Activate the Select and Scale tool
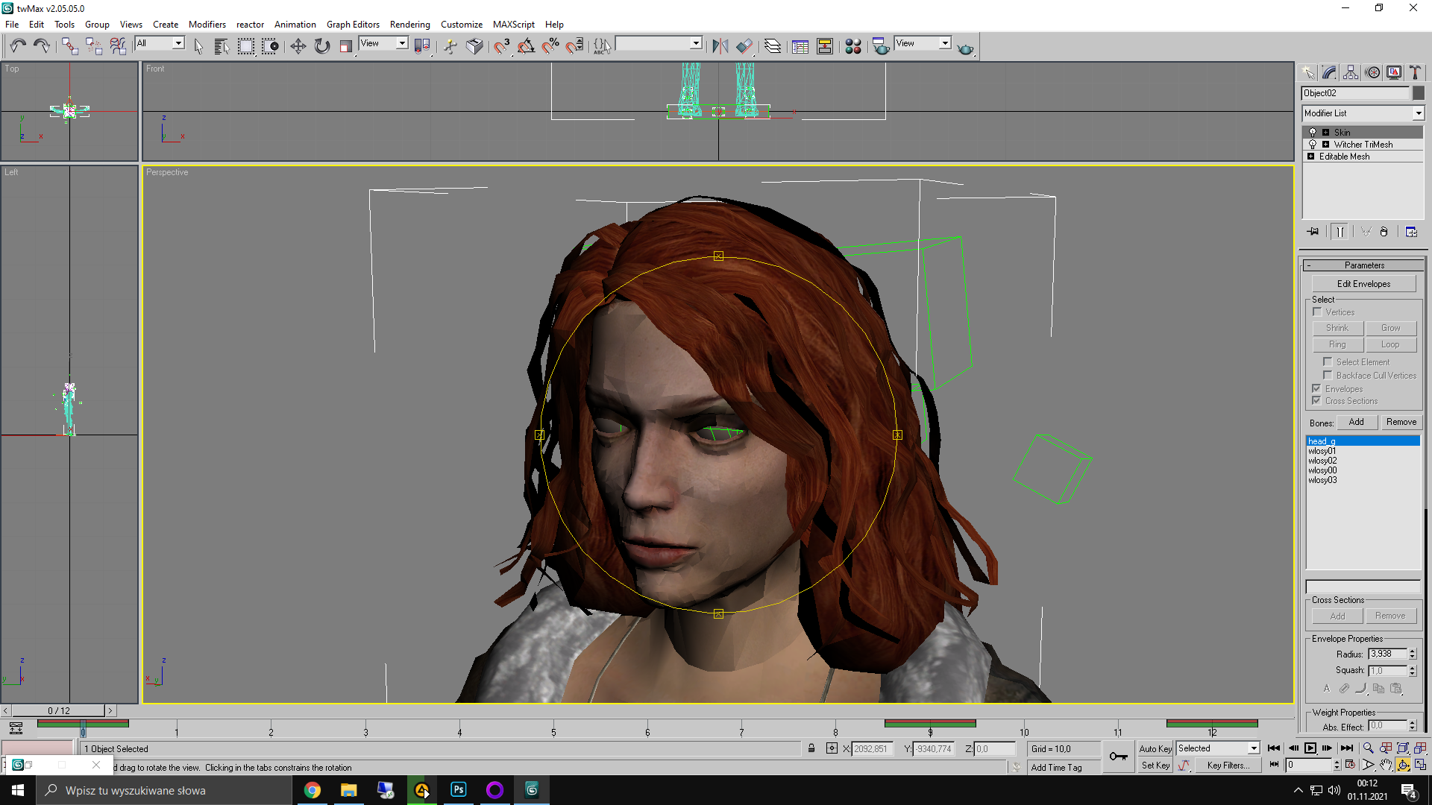The height and width of the screenshot is (805, 1432). [x=345, y=46]
